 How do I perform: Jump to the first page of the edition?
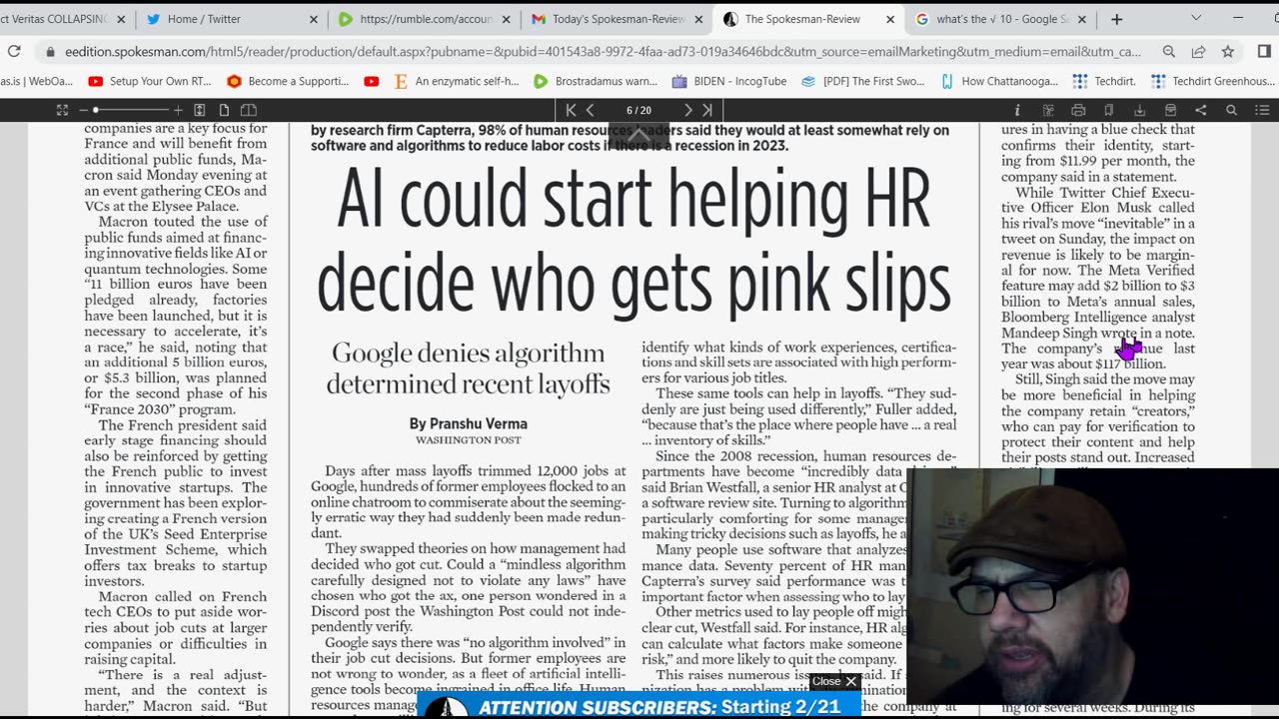pos(571,110)
